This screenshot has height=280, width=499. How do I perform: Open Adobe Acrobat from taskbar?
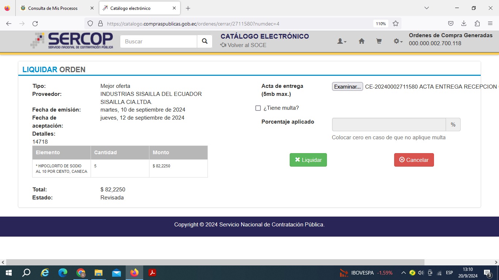[x=152, y=273]
